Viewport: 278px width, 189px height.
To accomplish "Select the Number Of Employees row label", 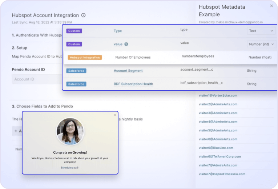I will coord(133,57).
